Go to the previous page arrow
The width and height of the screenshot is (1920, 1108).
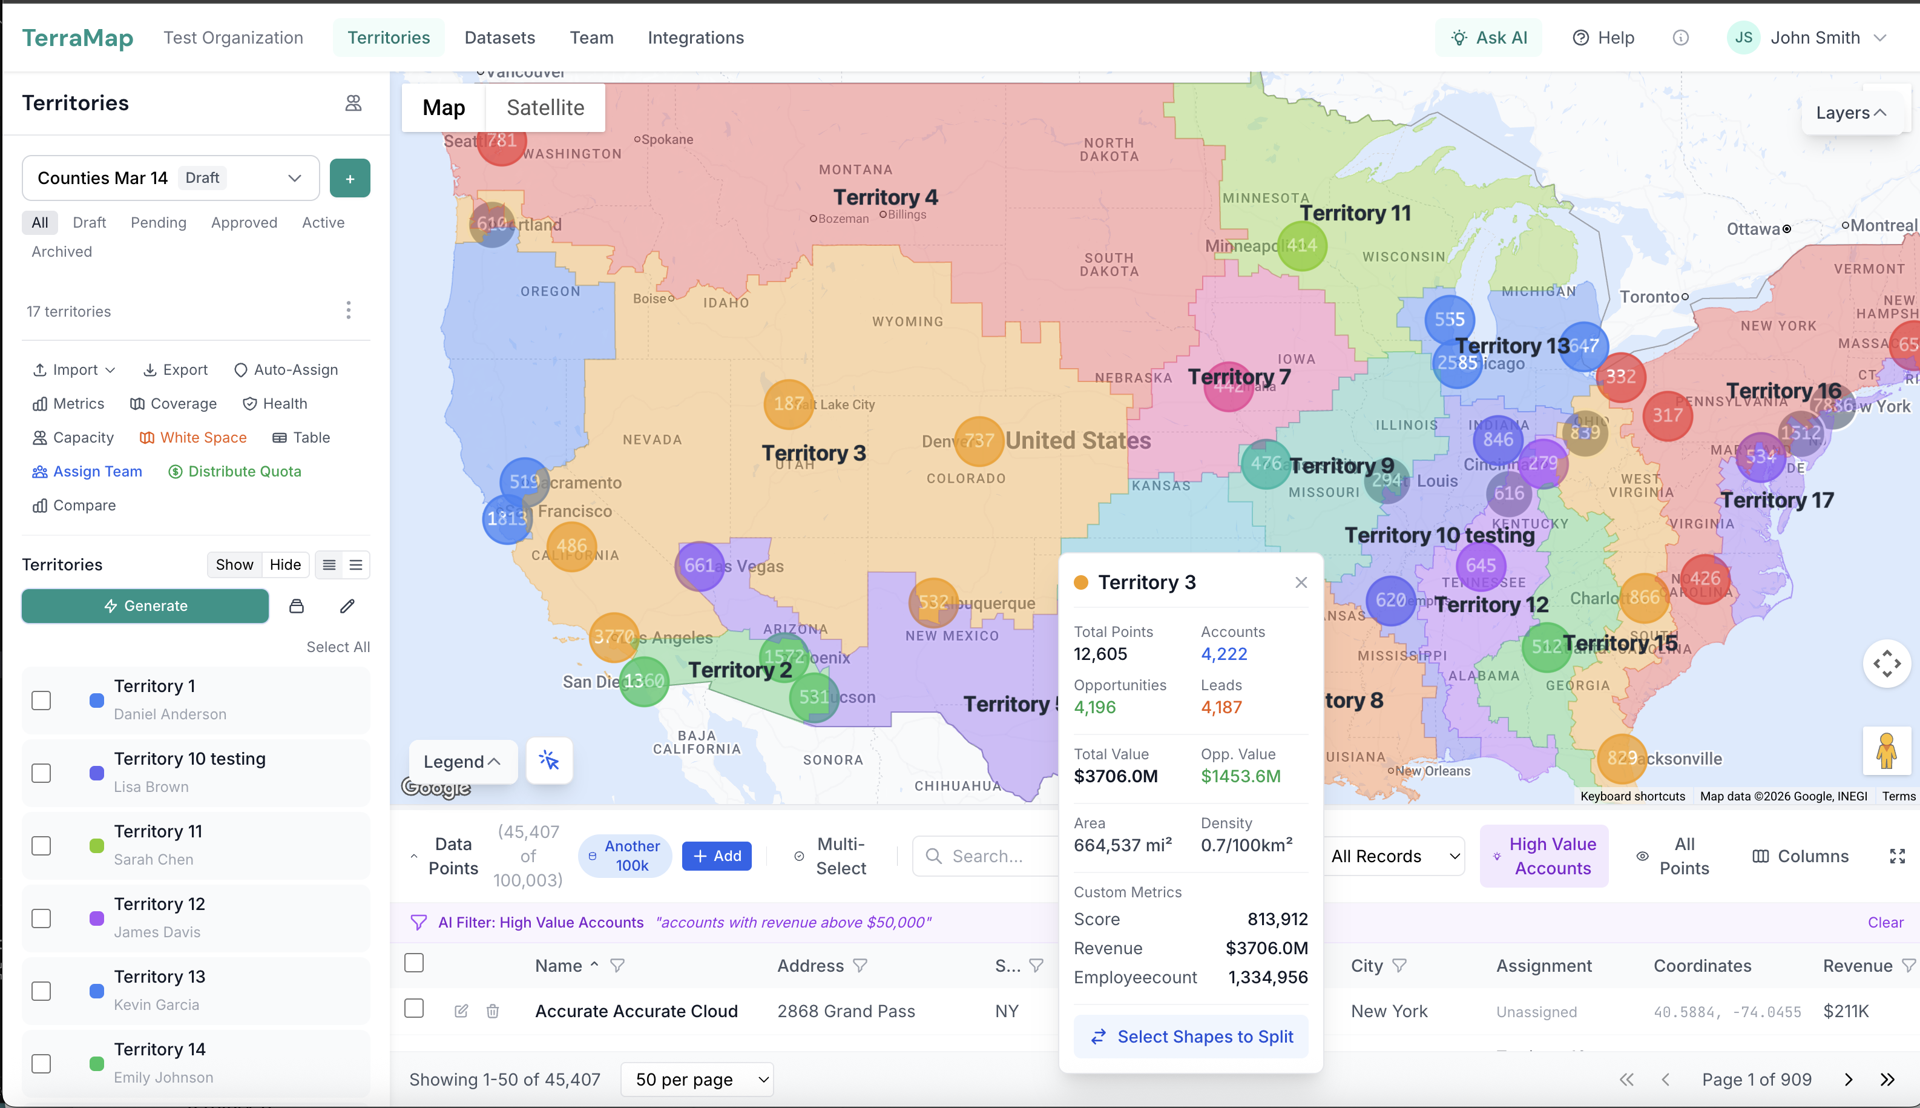(x=1666, y=1079)
